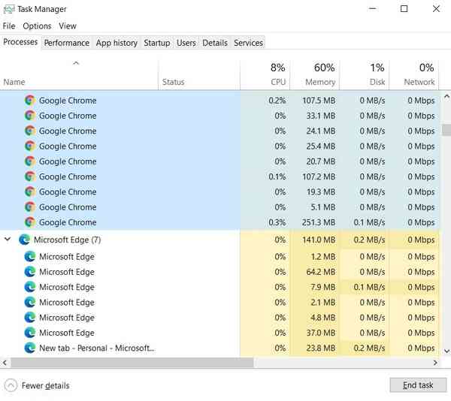This screenshot has height=401, width=451.
Task: Click Chrome icon in the 20.7 MB row
Action: pos(30,161)
